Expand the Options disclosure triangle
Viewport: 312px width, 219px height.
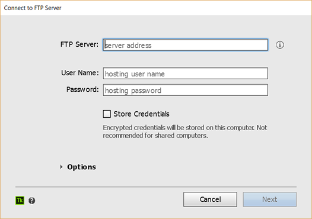tap(62, 167)
